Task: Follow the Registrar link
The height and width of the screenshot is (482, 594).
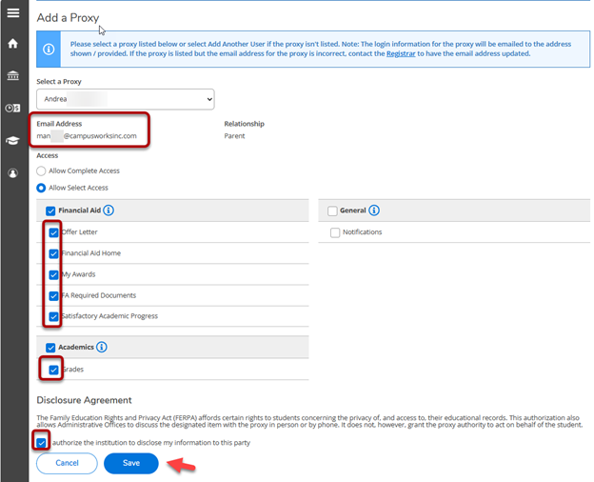Action: (x=400, y=54)
